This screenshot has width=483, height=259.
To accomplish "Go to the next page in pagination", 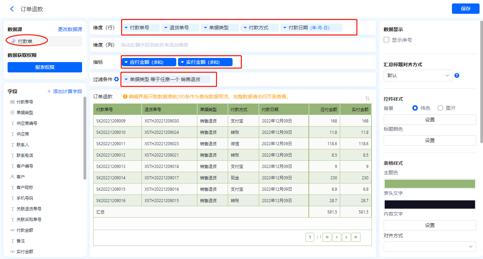I will click(x=346, y=237).
